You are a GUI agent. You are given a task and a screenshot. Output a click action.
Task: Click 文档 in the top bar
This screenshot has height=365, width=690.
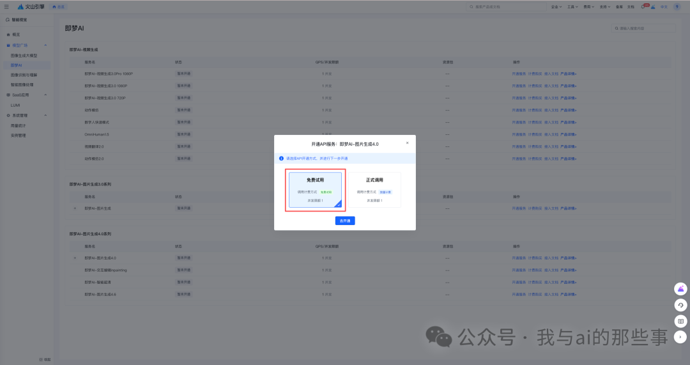[x=631, y=6]
